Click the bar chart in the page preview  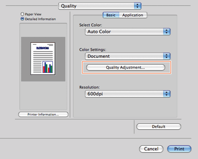point(48,67)
